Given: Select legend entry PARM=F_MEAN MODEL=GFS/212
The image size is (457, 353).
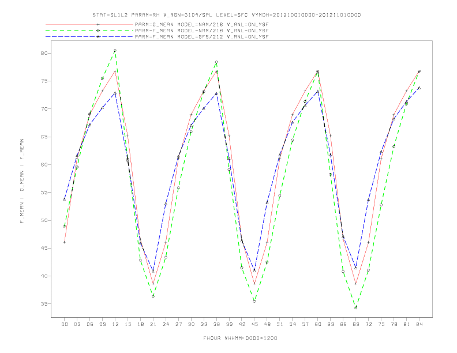Looking at the screenshot, I should click(x=201, y=37).
